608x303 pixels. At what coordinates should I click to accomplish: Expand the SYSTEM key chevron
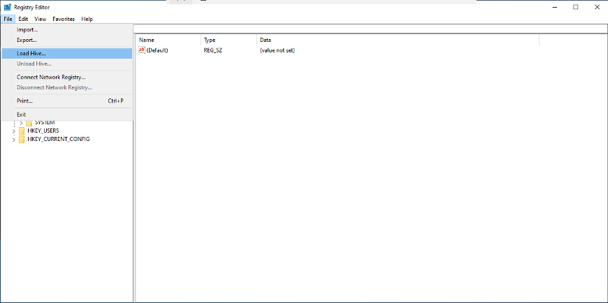[x=21, y=123]
